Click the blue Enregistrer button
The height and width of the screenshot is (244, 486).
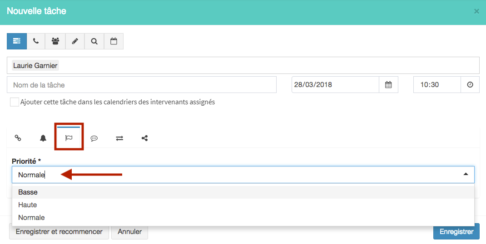point(456,232)
